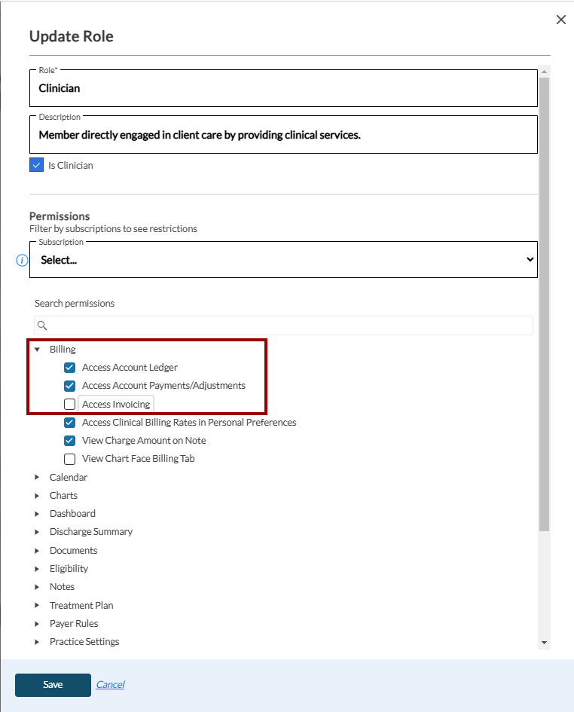Select the Practice Settings tree item
The image size is (574, 712).
point(84,642)
